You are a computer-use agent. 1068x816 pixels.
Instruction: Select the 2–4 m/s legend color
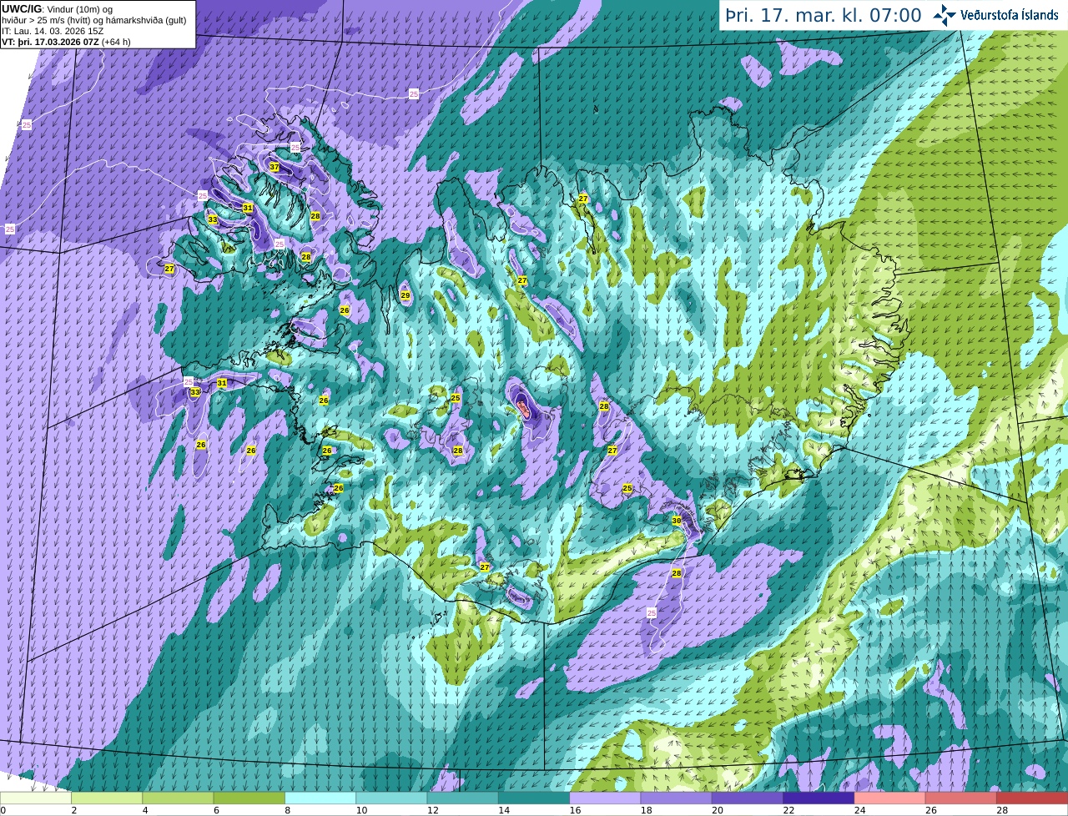click(x=107, y=798)
